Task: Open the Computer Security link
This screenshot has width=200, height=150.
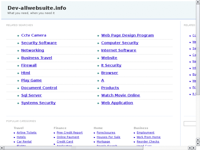Action: tap(120, 43)
